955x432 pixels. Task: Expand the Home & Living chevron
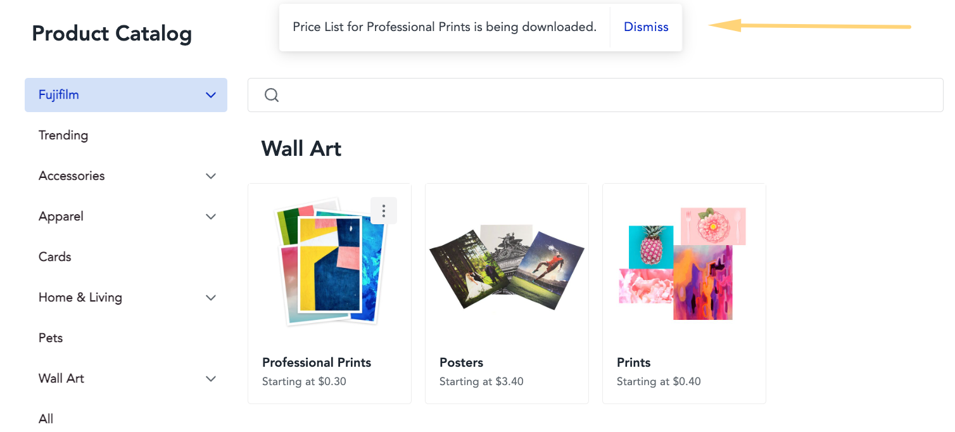211,298
